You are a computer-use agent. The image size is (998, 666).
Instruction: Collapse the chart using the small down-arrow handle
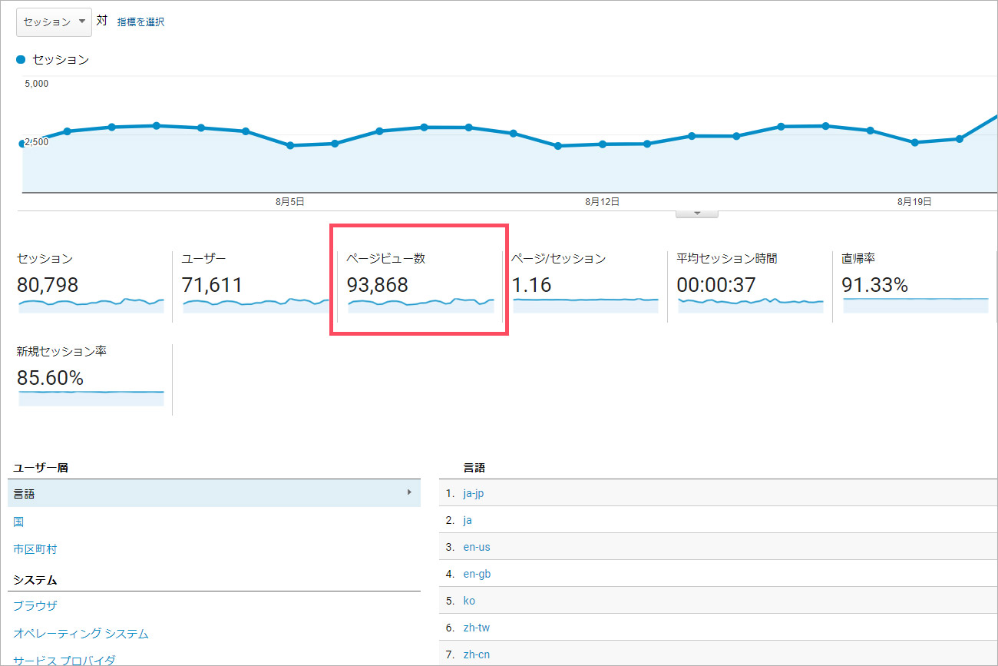pos(696,213)
